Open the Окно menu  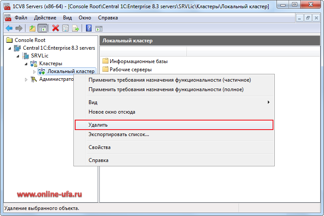(85, 18)
